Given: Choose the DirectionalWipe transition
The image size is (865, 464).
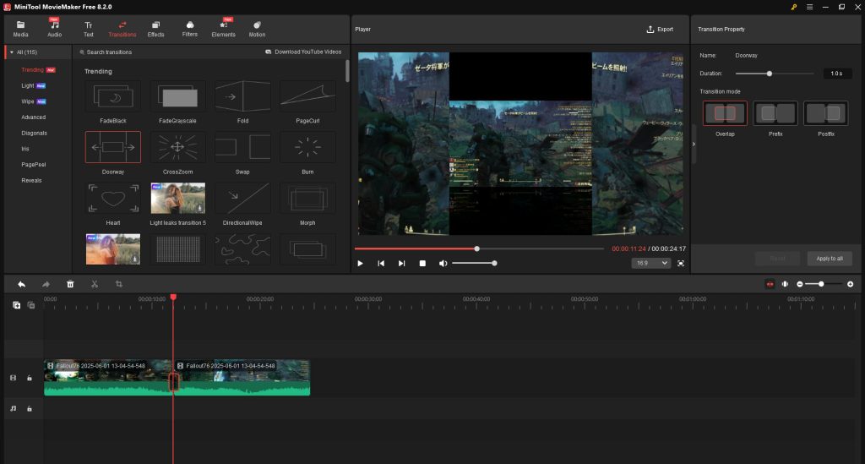Looking at the screenshot, I should pyautogui.click(x=242, y=198).
